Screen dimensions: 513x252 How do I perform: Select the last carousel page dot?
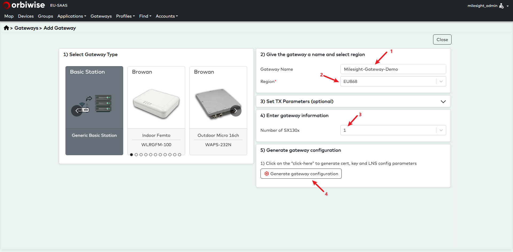(x=180, y=155)
